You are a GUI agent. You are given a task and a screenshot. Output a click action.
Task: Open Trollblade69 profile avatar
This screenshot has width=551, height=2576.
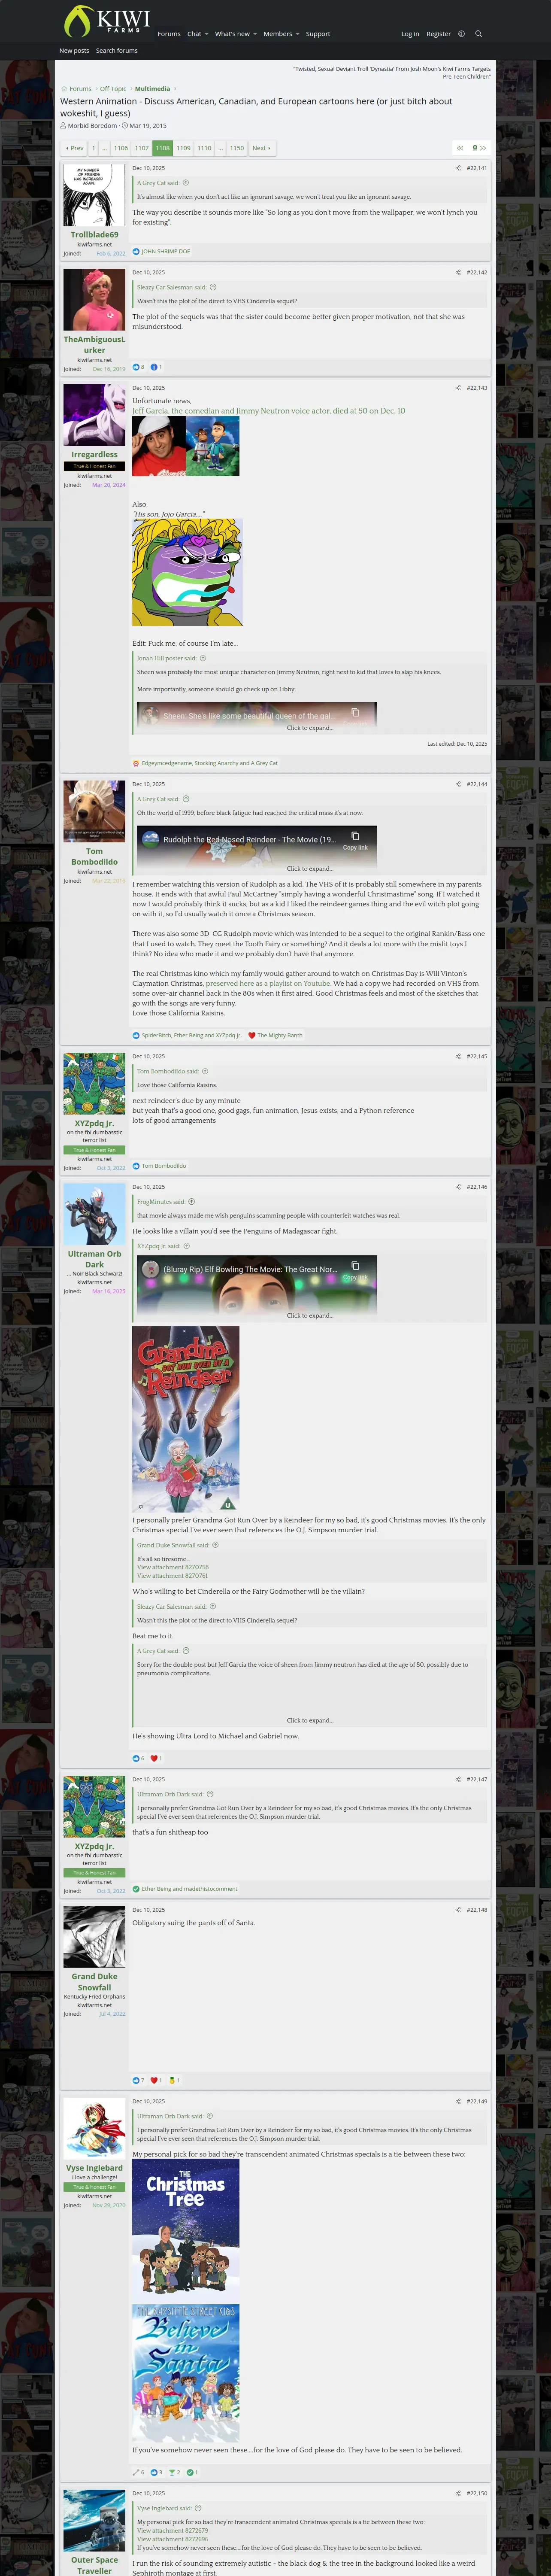coord(94,194)
